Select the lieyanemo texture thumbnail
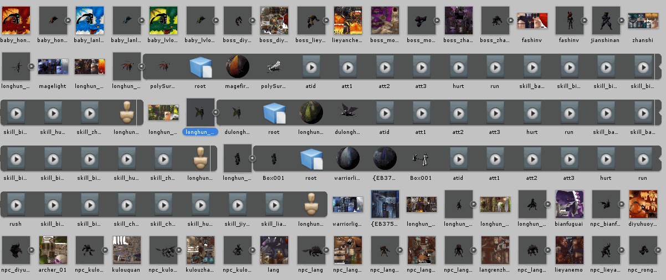Screen dimensions: 666x280 (569, 251)
